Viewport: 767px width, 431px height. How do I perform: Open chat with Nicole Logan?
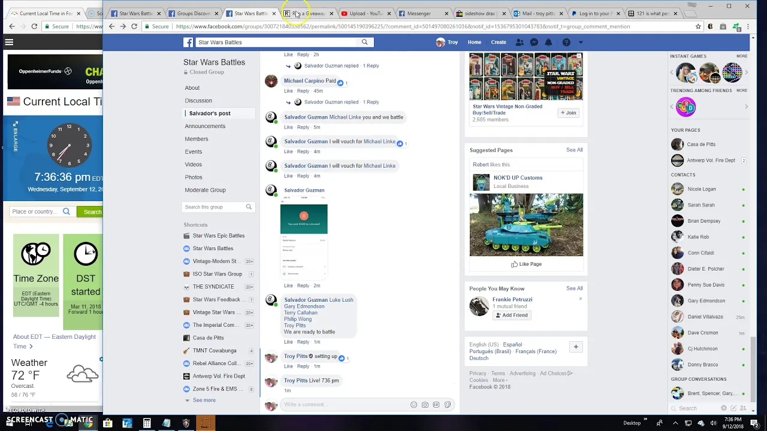pos(702,189)
